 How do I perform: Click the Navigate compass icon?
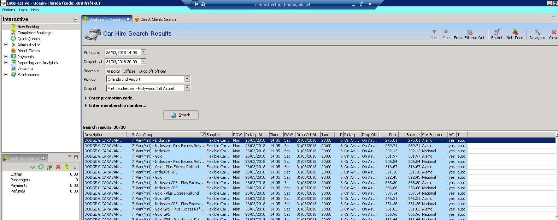click(x=538, y=32)
